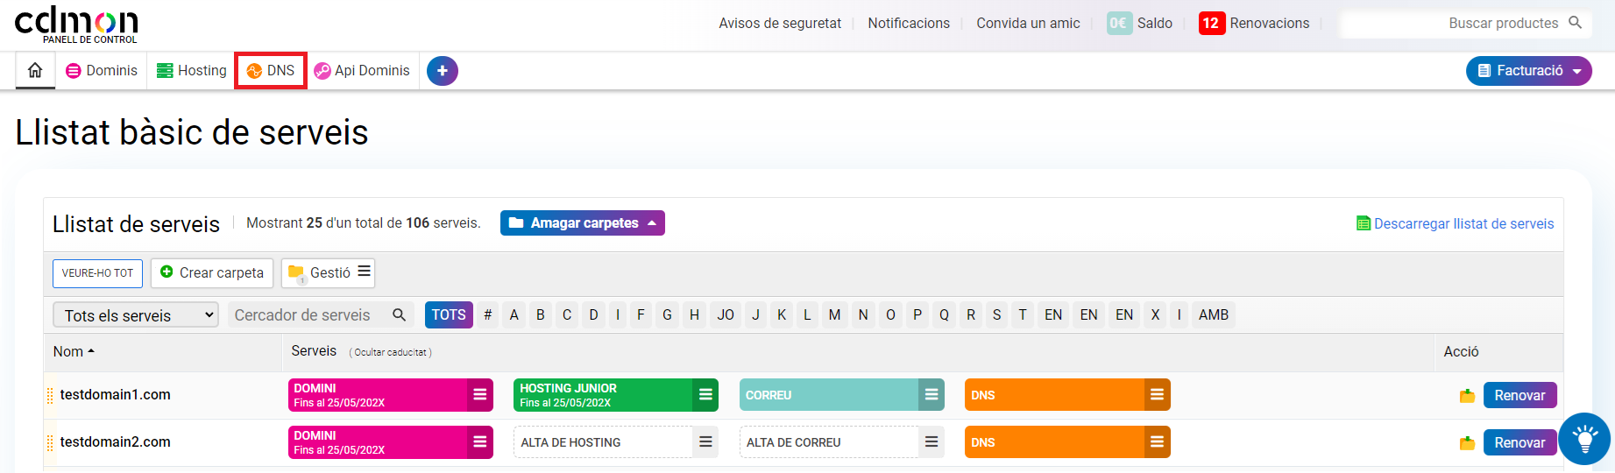Image resolution: width=1615 pixels, height=473 pixels.
Task: Click the folder icon next to testdomain2.com Renovar
Action: click(1467, 443)
